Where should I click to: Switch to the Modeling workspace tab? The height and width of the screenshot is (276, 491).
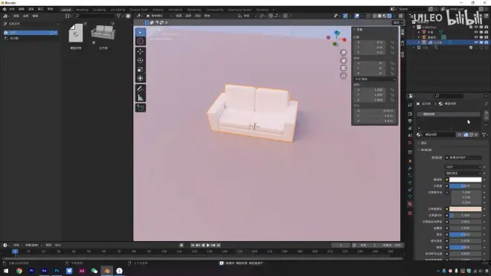[82, 10]
